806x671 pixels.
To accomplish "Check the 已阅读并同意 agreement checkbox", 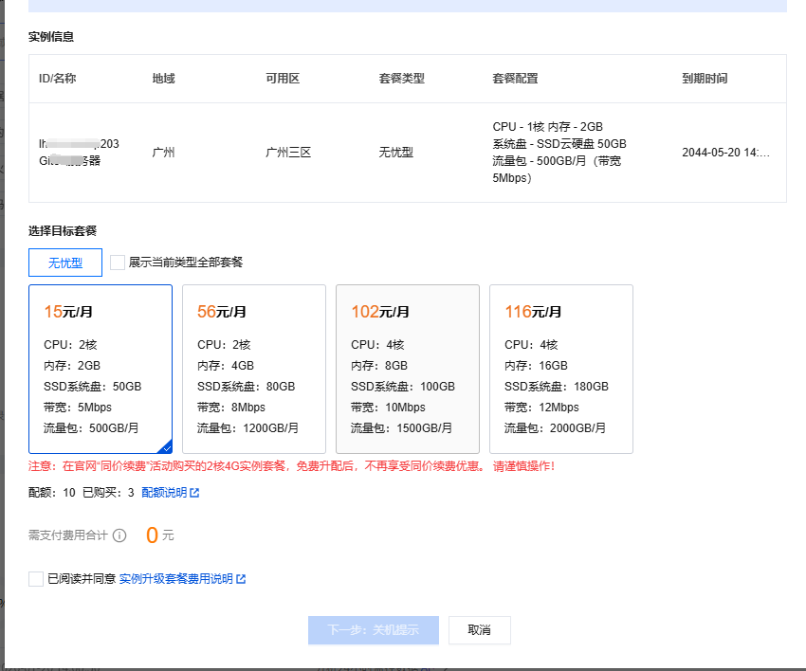I will (36, 579).
